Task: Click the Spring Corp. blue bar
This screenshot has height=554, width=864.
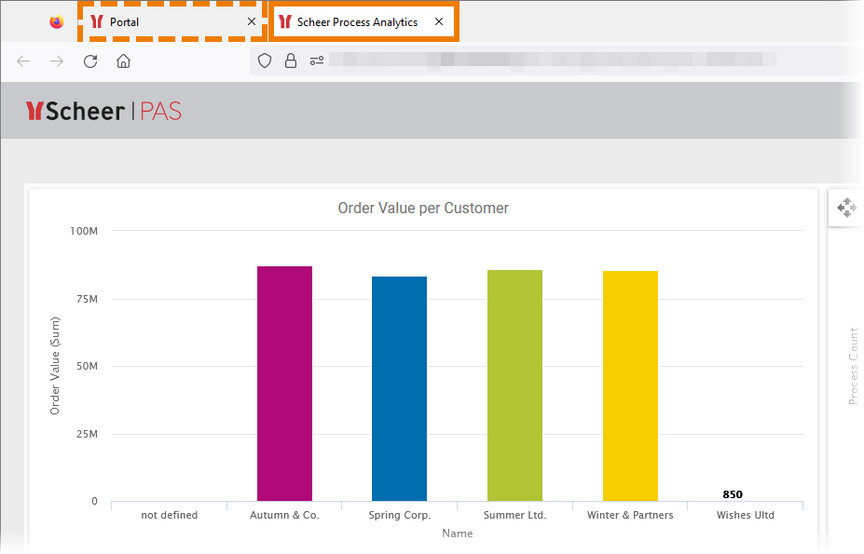Action: [399, 389]
